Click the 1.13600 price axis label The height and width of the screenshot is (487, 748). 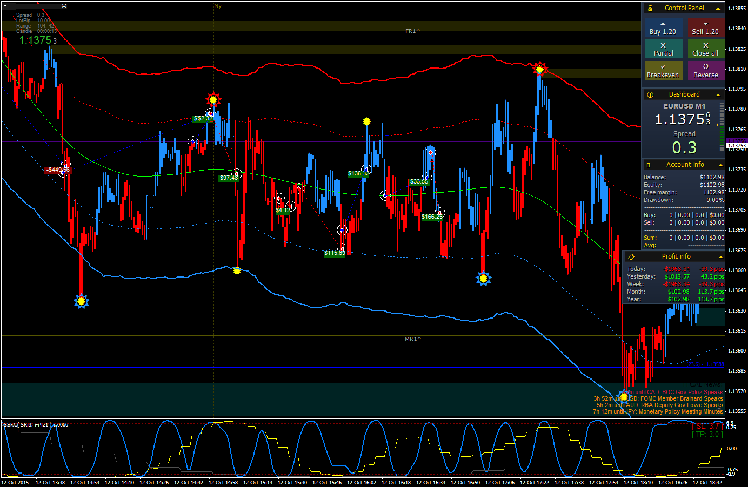(x=737, y=351)
